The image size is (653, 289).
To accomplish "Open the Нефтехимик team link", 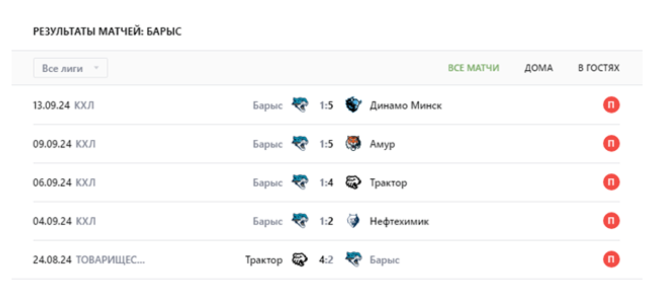I will pyautogui.click(x=399, y=221).
